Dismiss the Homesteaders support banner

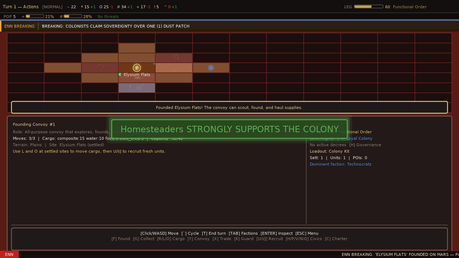click(x=229, y=129)
